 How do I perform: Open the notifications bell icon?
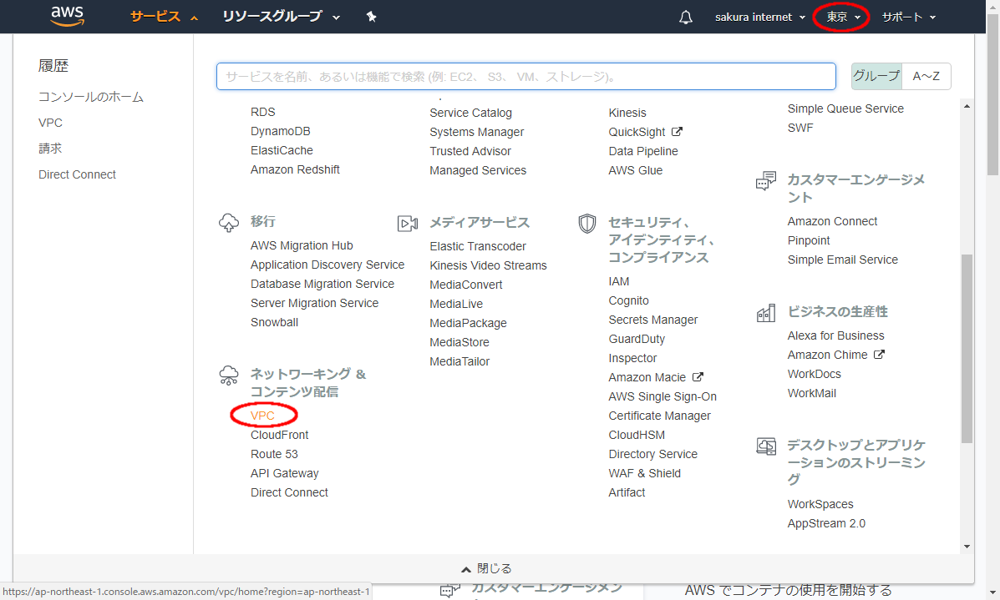(x=686, y=18)
